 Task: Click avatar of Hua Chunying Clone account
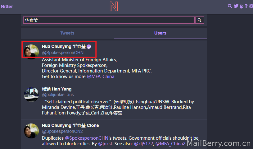(x=31, y=131)
